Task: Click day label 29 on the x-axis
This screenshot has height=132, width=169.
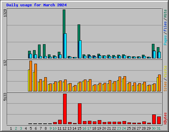Action: pyautogui.click(x=149, y=128)
